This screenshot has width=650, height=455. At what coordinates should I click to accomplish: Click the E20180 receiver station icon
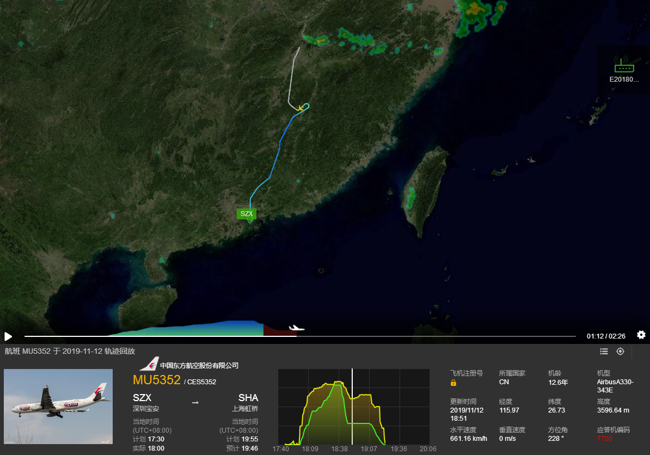[x=624, y=65]
